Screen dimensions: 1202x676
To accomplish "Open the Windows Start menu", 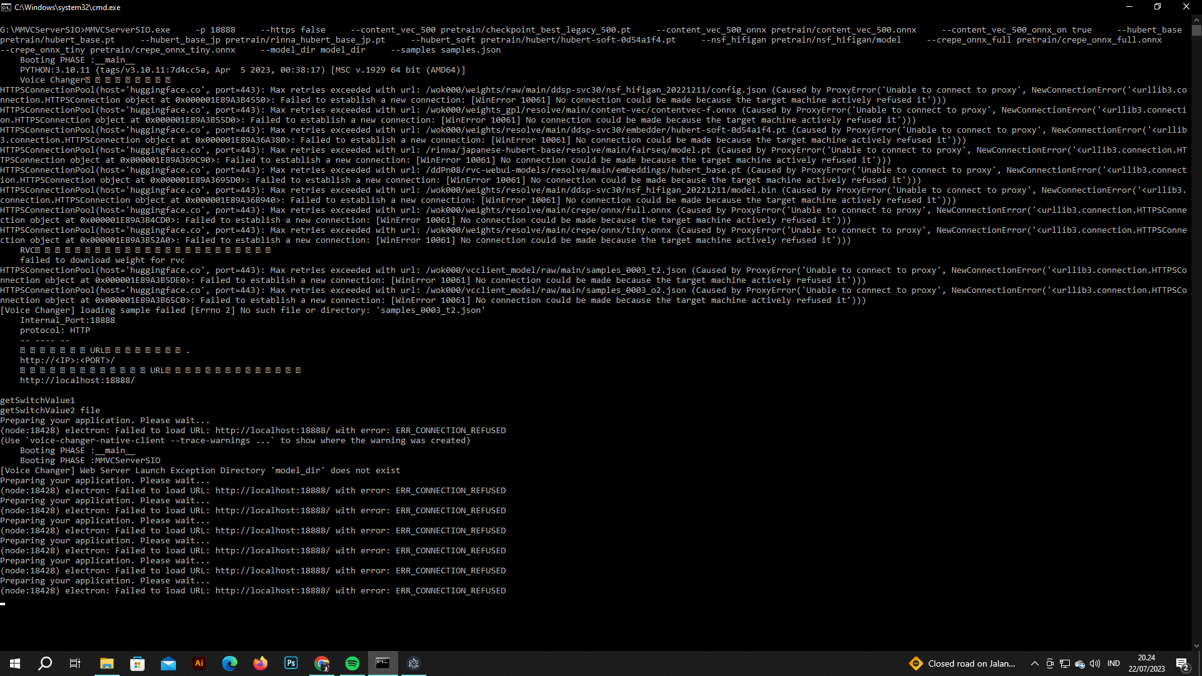I will [x=14, y=663].
